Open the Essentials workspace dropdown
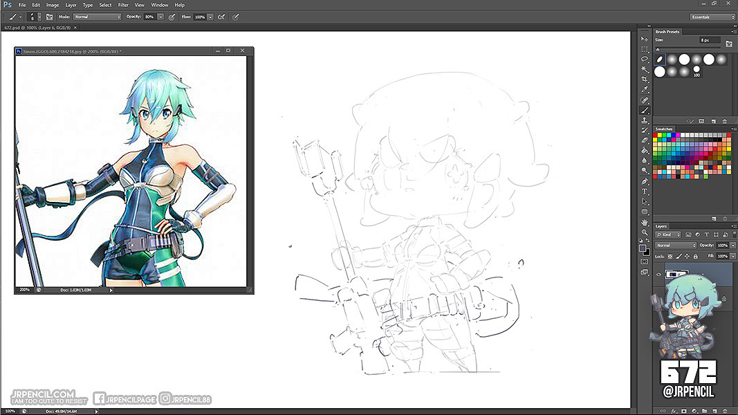The width and height of the screenshot is (738, 415). click(712, 17)
